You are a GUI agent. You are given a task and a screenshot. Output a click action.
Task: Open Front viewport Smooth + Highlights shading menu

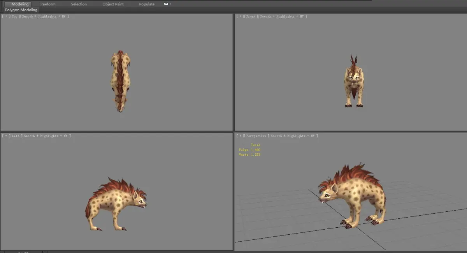tap(283, 16)
